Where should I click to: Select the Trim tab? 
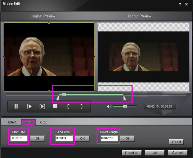(28, 122)
